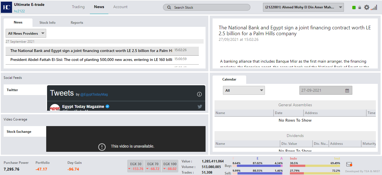Open the National Bank financing news row
Viewport: 382px width, 175px height.
tap(102, 51)
